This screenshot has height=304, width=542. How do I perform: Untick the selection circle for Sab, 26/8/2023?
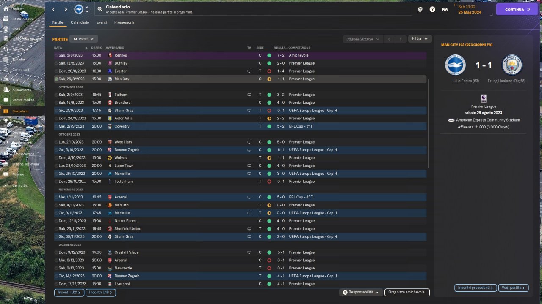tap(56, 79)
